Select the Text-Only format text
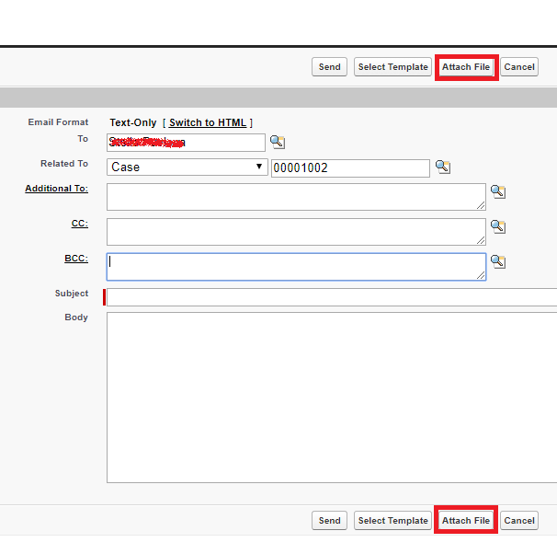The width and height of the screenshot is (557, 554). [133, 122]
